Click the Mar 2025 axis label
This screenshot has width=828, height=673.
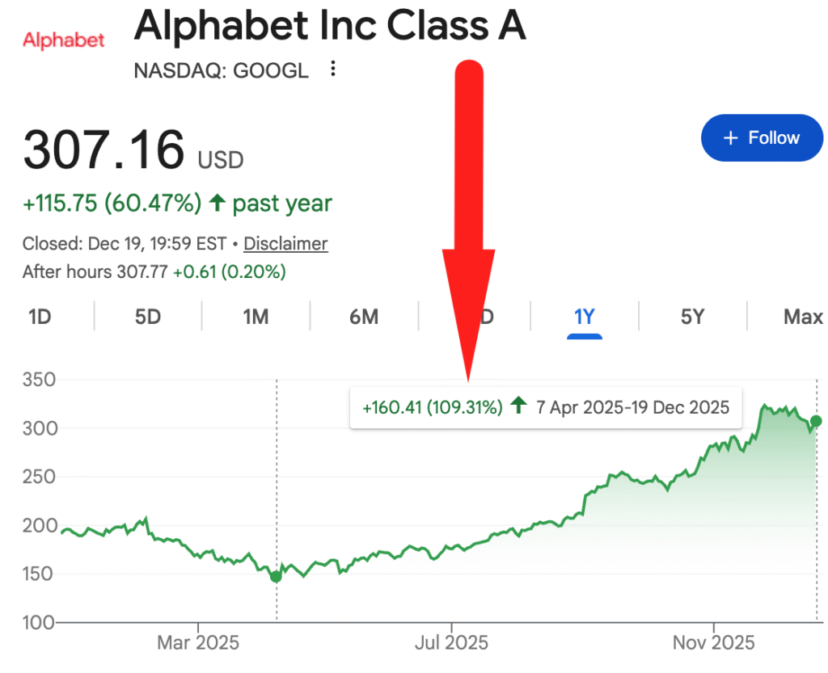[x=198, y=642]
